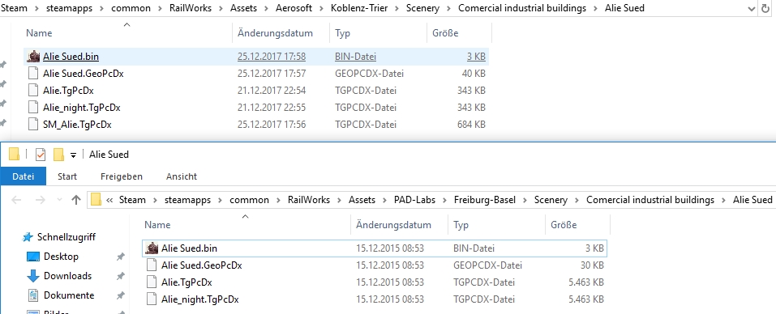Click the folder icon in lower address bar
This screenshot has width=776, height=314.
pyautogui.click(x=96, y=199)
